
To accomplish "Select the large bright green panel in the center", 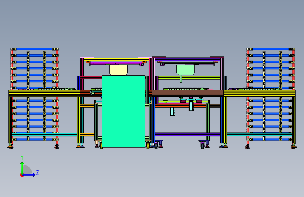I will coord(123,111).
